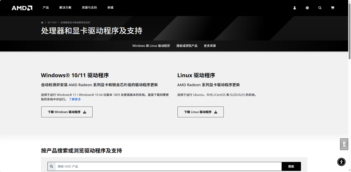Open the 产品 menu
Viewport: 351px width, 172px height.
46,8
